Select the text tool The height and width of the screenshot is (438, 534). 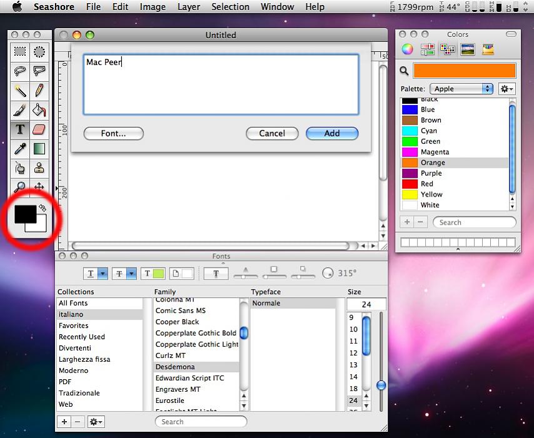20,130
